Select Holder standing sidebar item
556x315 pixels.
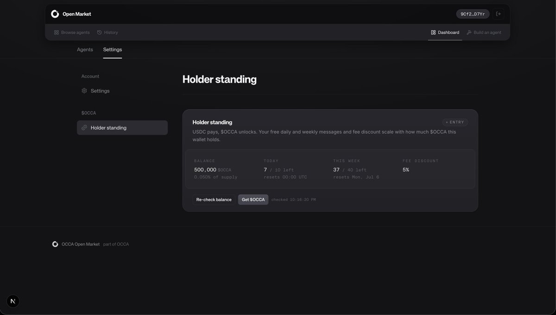[x=122, y=128]
